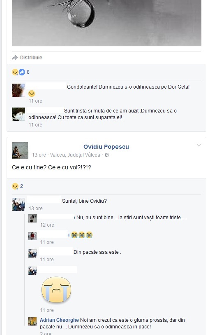
Task: Open Adrian Gheorghe's profile link
Action: [x=59, y=320]
